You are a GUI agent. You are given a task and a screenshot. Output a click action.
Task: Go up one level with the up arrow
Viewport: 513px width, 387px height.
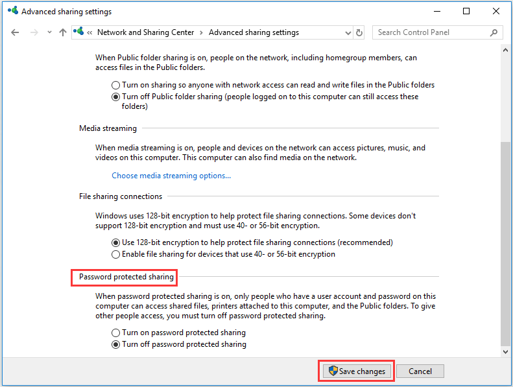coord(63,32)
